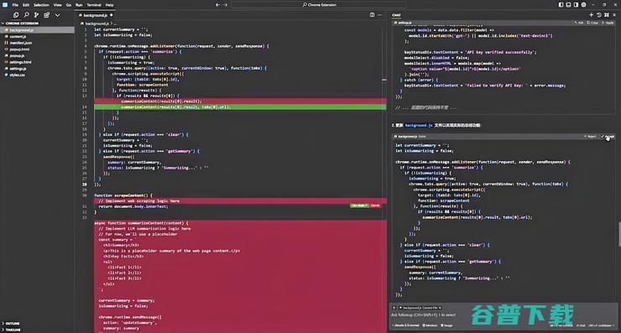Image resolution: width=621 pixels, height=333 pixels.
Task: Split the editor with split icon
Action: [x=372, y=15]
